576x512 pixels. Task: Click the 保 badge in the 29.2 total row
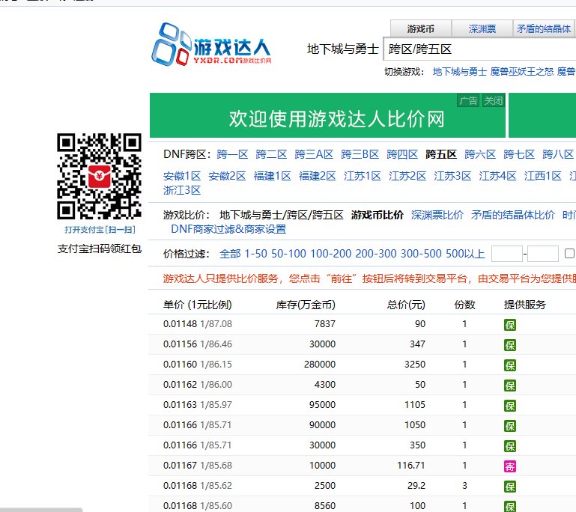[x=510, y=487]
